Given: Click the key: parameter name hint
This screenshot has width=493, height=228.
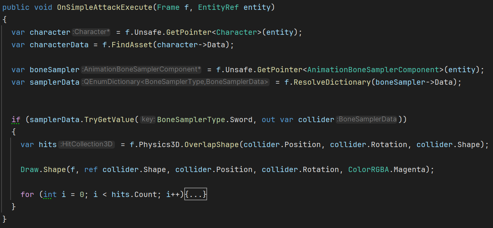Looking at the screenshot, I should pyautogui.click(x=148, y=119).
